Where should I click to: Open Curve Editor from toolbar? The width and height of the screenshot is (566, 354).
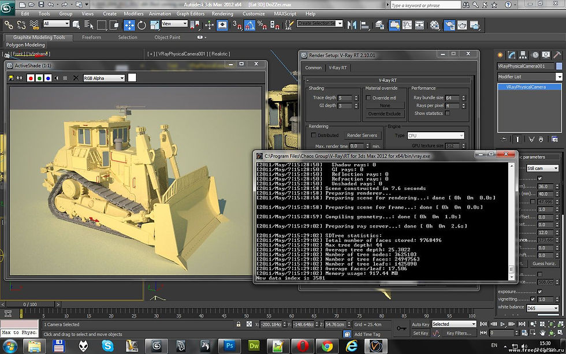pos(407,25)
